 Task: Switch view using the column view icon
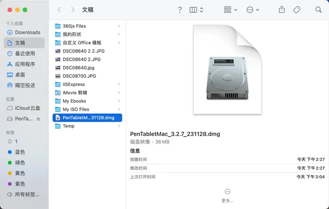pos(193,10)
